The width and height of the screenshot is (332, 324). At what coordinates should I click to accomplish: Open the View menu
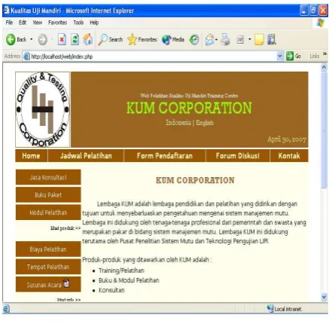point(38,23)
